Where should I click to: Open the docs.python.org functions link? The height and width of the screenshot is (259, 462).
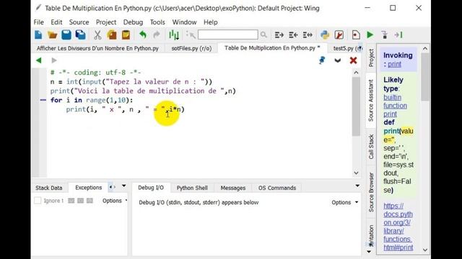398,227
